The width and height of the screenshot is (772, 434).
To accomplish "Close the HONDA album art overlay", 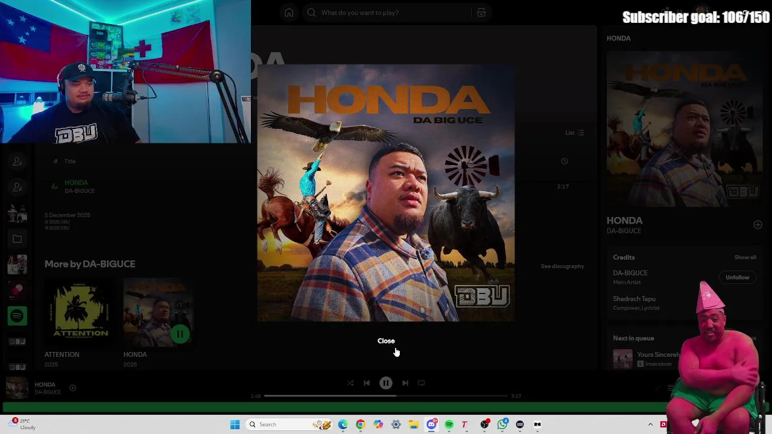I will point(386,341).
